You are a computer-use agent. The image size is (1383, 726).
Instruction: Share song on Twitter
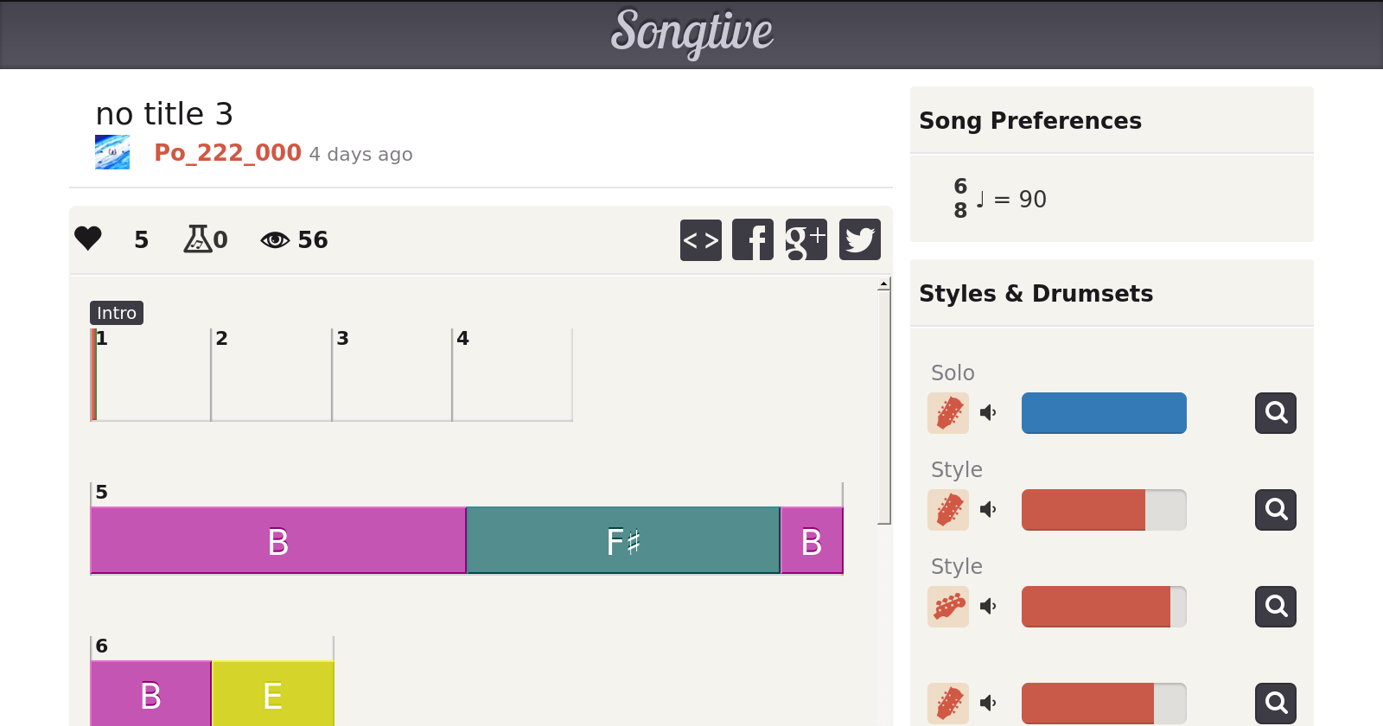[859, 239]
